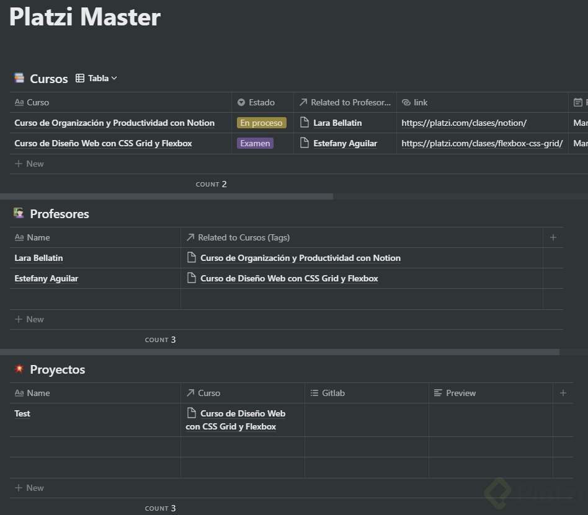Click the Profesores database emoji icon
The image size is (588, 515).
[x=19, y=213]
